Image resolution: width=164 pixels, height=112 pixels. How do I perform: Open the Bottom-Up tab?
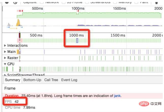coord(32,80)
